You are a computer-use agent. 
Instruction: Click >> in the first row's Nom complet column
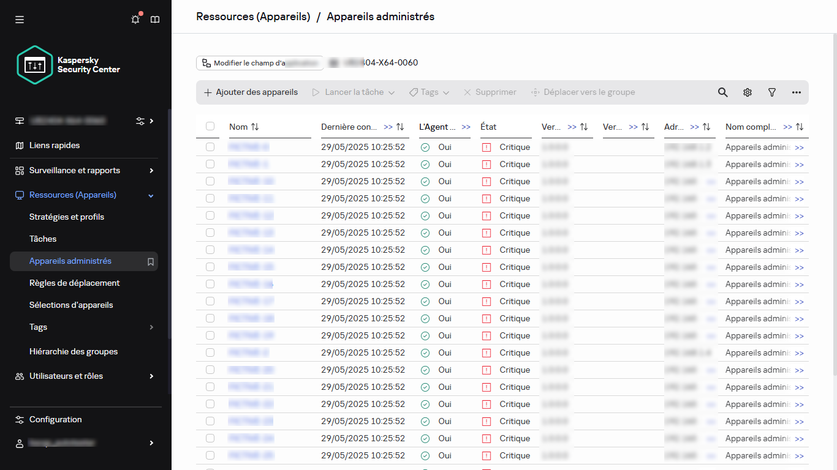pos(800,147)
